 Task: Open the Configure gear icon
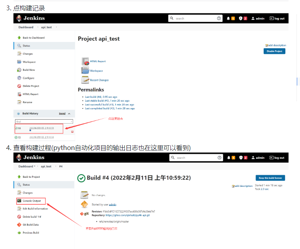(19, 78)
